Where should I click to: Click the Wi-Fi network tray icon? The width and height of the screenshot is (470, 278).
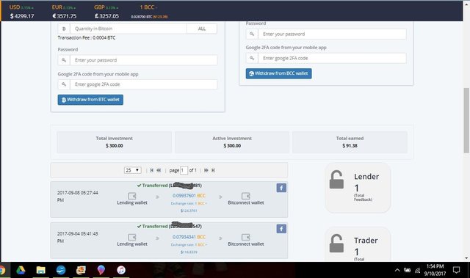point(418,270)
